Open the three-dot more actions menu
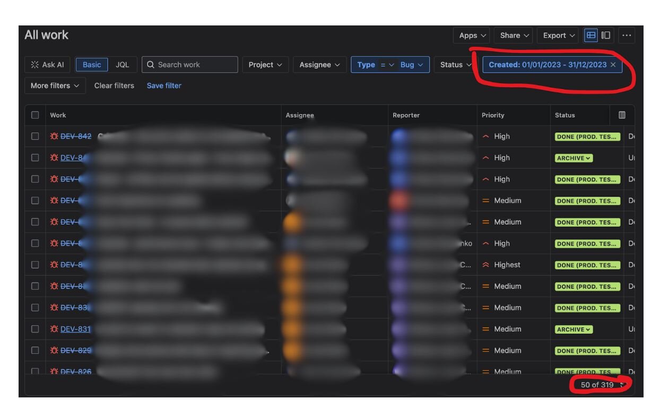 pyautogui.click(x=627, y=36)
